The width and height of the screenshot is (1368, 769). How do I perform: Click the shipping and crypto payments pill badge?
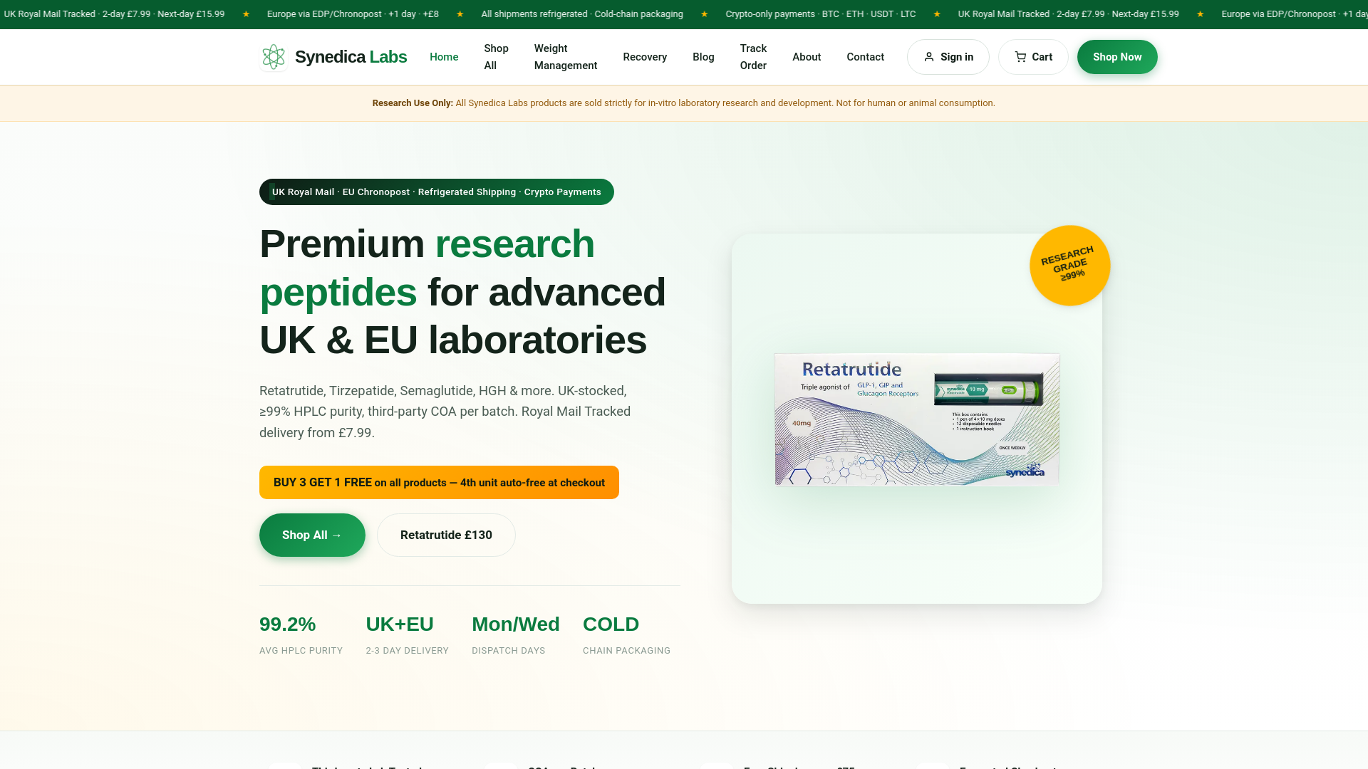point(437,192)
